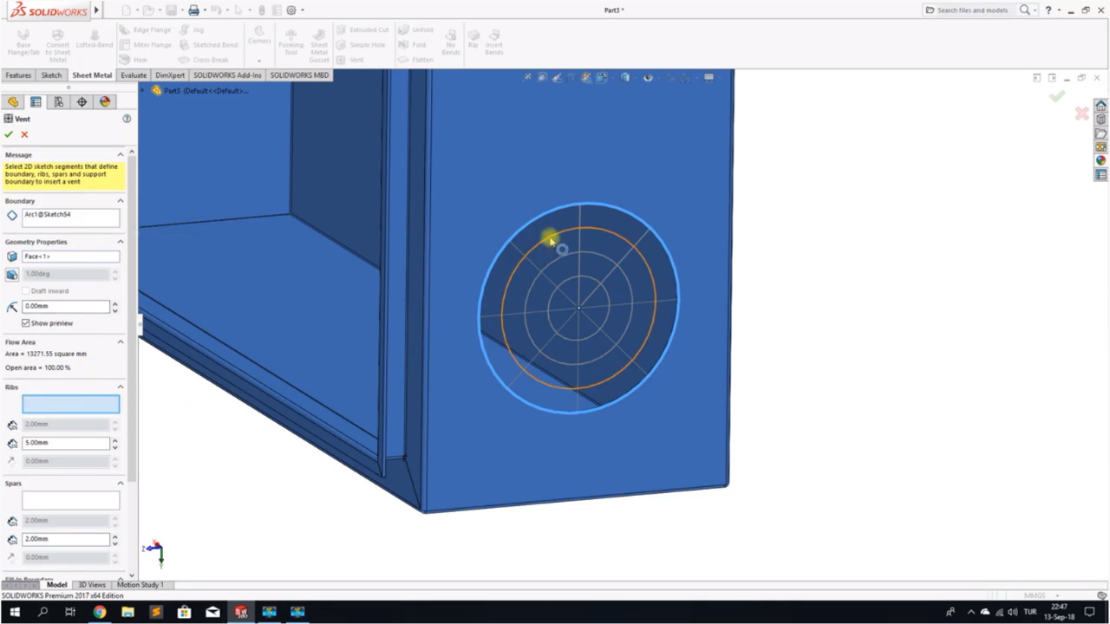
Task: Go to the Motion Study 1 tab
Action: pyautogui.click(x=140, y=585)
